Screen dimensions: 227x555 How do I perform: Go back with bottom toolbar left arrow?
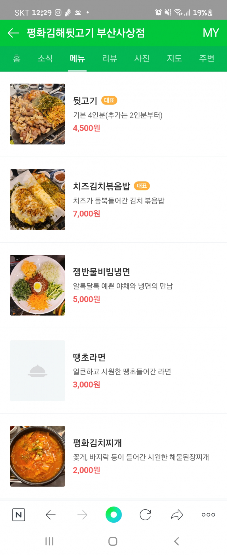point(51,515)
